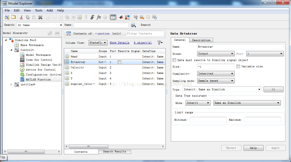This screenshot has width=291, height=162.
Task: Open the Edit menu
Action: pos(17,10)
